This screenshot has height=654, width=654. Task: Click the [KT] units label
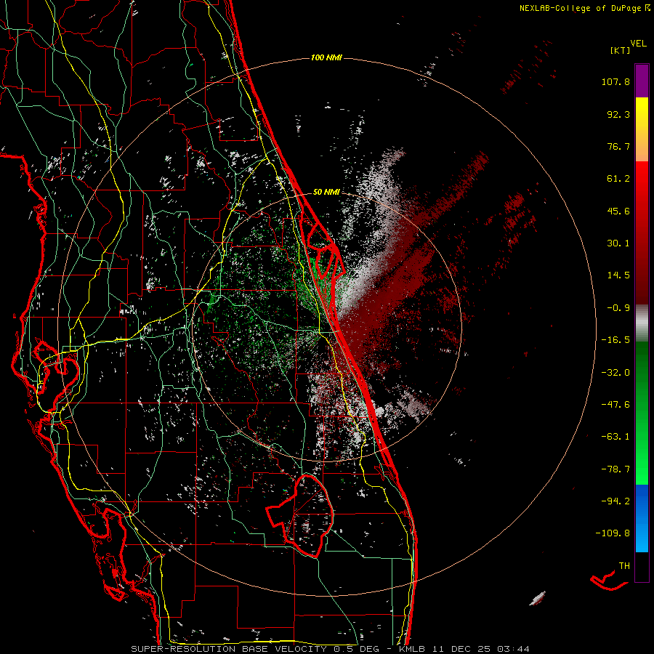pyautogui.click(x=620, y=50)
